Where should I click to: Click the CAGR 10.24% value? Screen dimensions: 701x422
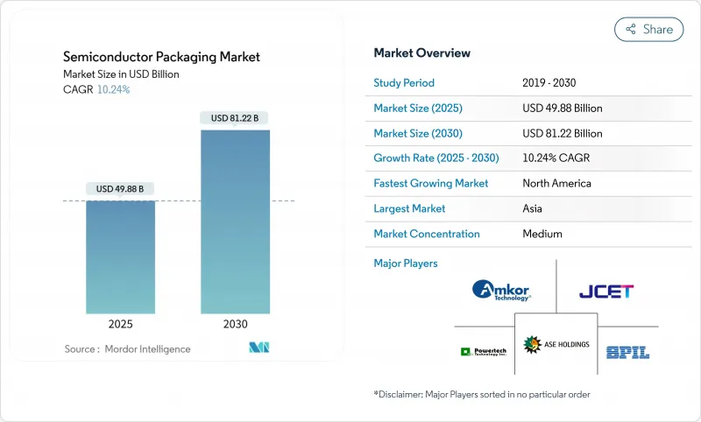(113, 89)
